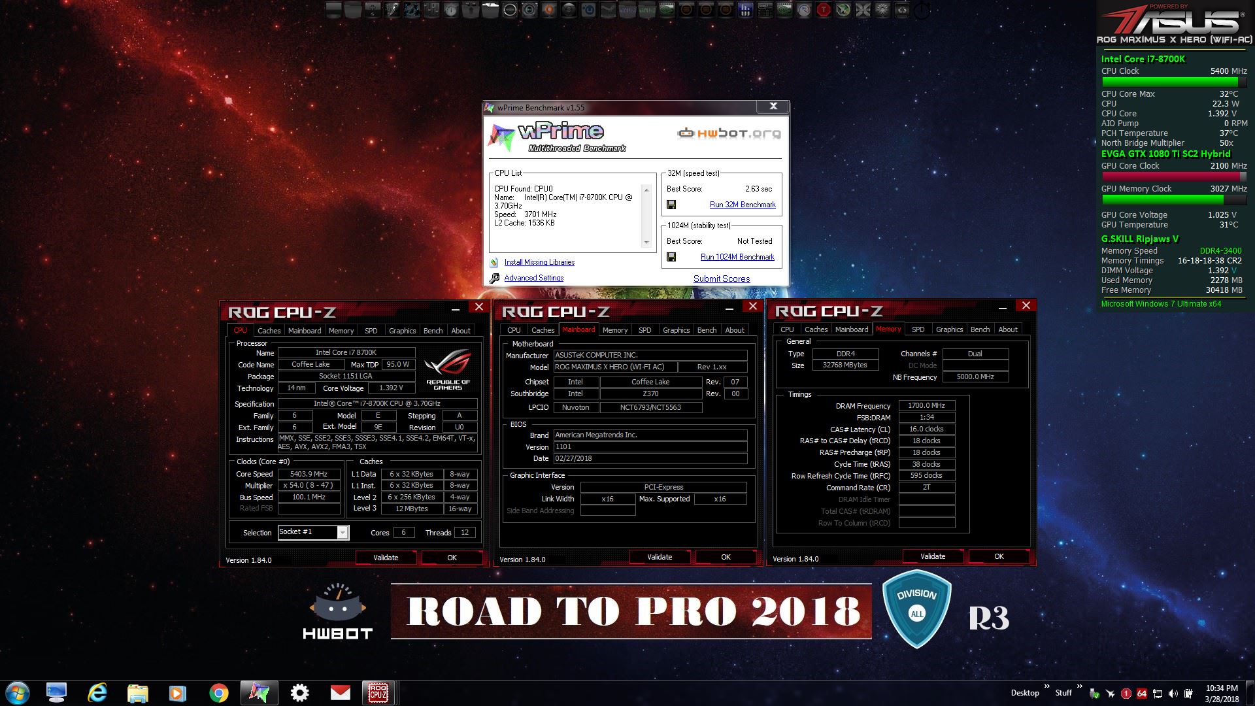Screen dimensions: 1255x706
Task: Click the computer monitor taskbar icon
Action: click(57, 693)
